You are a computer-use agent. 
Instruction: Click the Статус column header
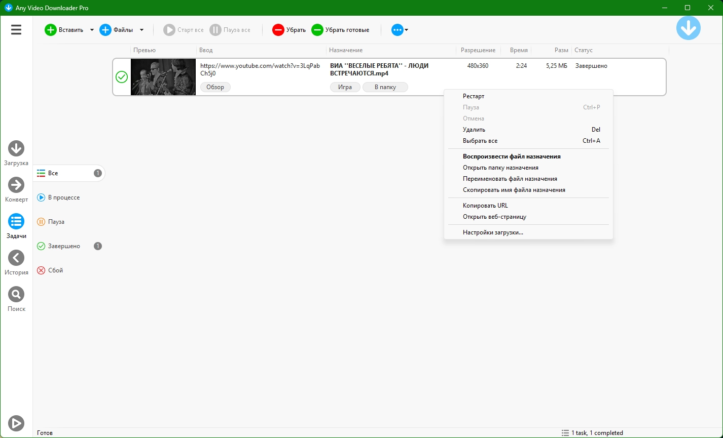coord(620,50)
